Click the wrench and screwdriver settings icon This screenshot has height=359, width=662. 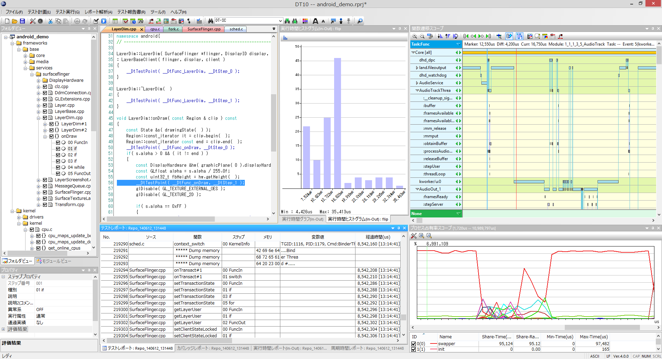point(33,21)
